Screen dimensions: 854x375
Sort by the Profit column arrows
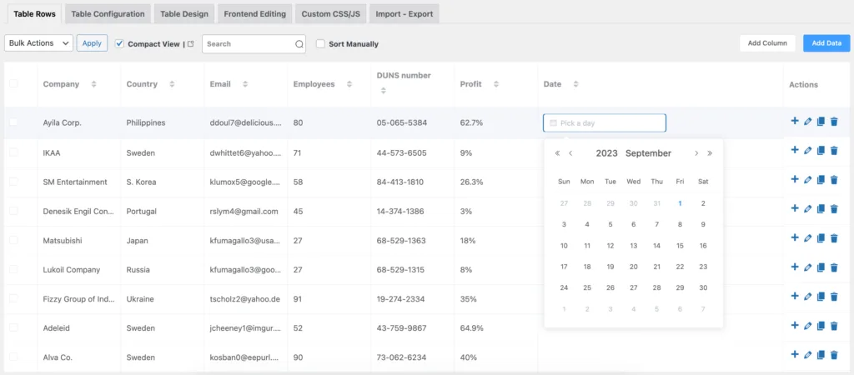pyautogui.click(x=495, y=84)
